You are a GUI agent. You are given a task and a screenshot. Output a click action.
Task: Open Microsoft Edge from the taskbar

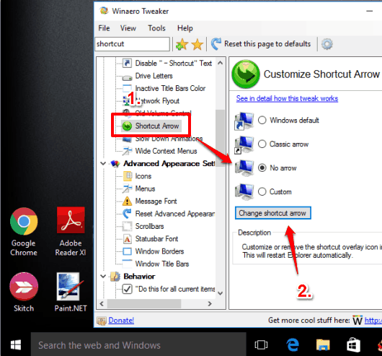coord(293,345)
